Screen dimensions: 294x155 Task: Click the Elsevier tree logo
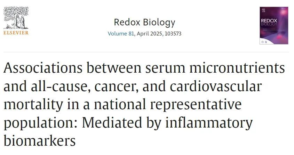pyautogui.click(x=16, y=18)
